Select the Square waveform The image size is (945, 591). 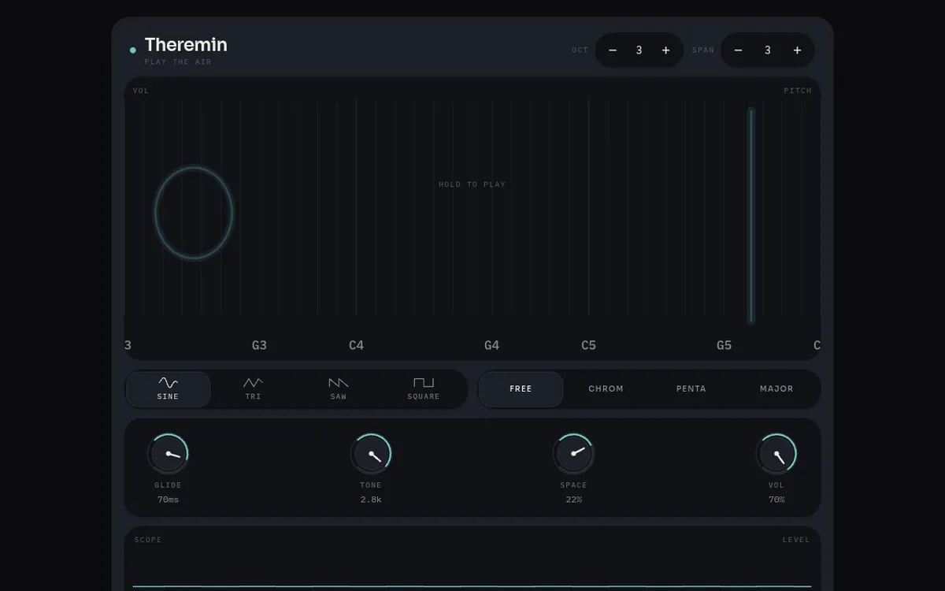(x=424, y=389)
